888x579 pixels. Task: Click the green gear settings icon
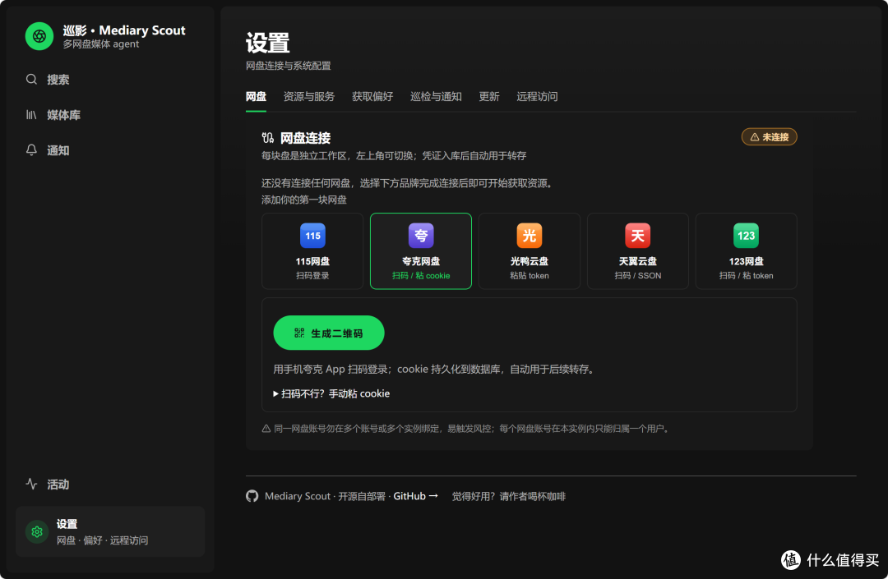[x=37, y=531]
